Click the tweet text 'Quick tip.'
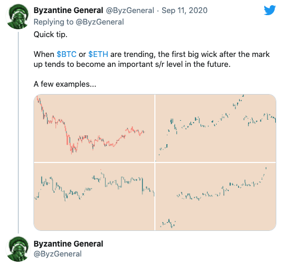The height and width of the screenshot is (268, 281). [51, 34]
